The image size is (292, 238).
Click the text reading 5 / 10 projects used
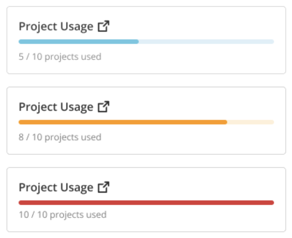[x=60, y=56]
